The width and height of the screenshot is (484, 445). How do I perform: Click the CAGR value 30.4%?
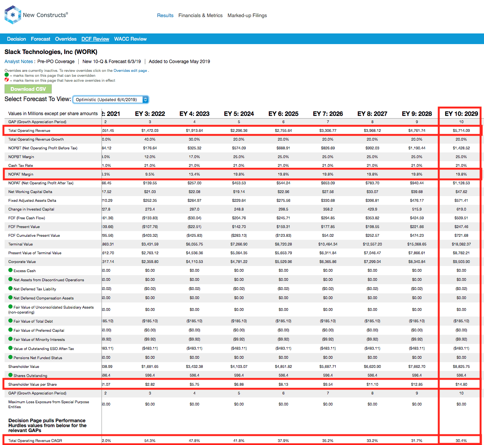[x=461, y=441]
